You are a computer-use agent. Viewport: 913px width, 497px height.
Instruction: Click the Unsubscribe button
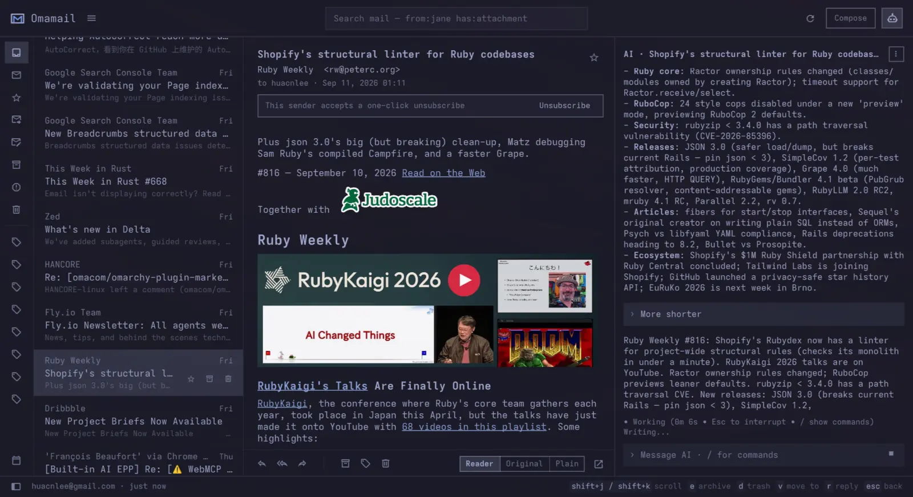pos(564,106)
